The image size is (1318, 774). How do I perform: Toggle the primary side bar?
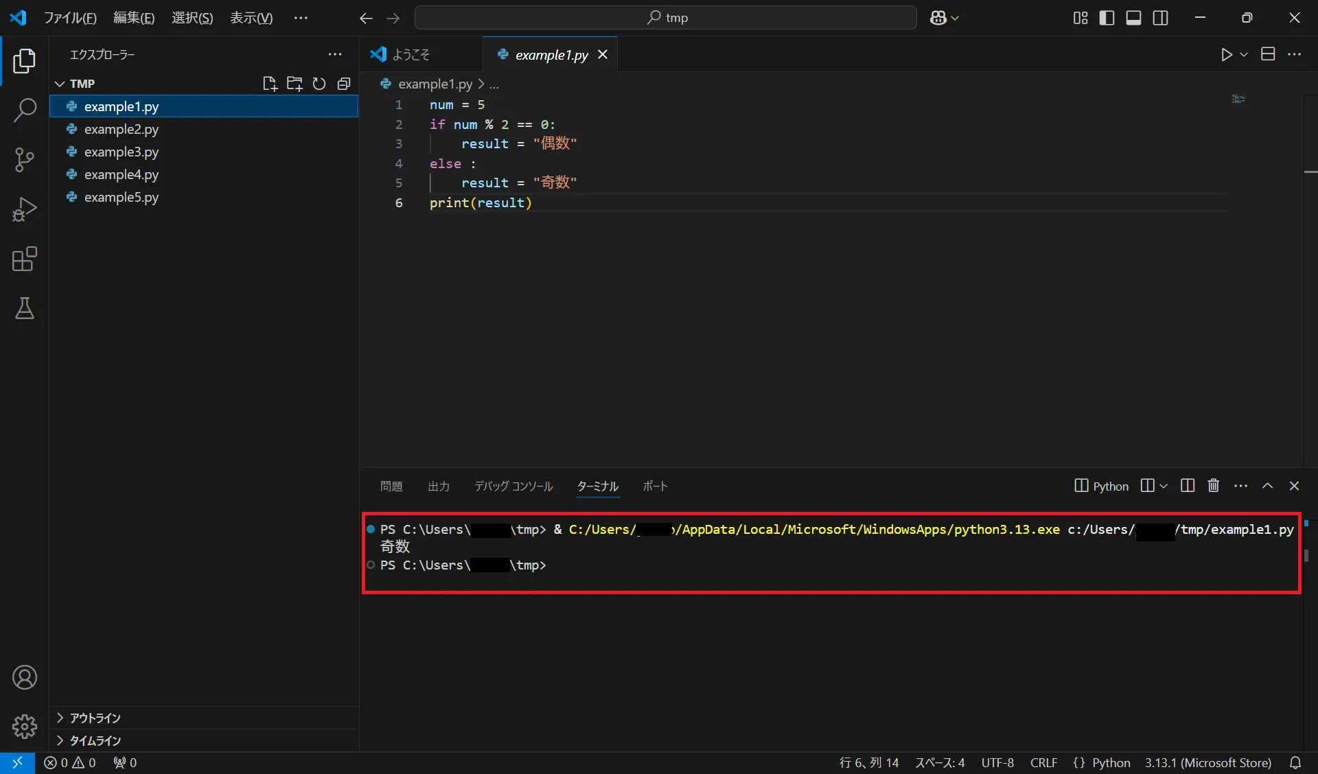1107,18
